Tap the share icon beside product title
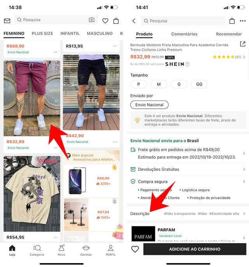 [242, 44]
